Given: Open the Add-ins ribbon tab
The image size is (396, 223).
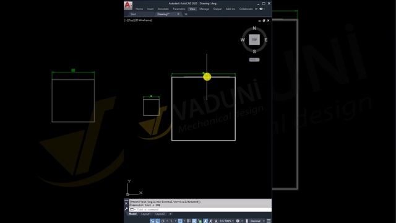Looking at the screenshot, I should (x=230, y=9).
